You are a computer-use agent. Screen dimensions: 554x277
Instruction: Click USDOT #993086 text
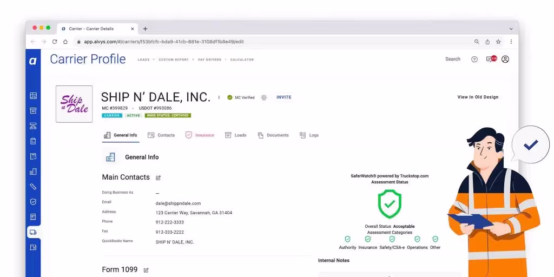pyautogui.click(x=155, y=108)
